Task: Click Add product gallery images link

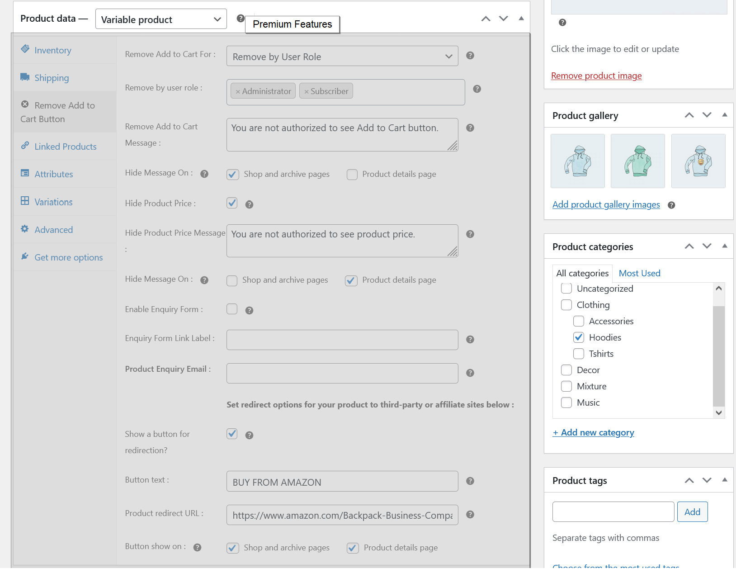Action: tap(606, 204)
